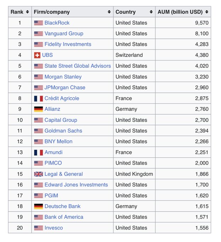Viewport: 221px width, 242px height.
Task: Click the Rank column header
Action: [20, 12]
